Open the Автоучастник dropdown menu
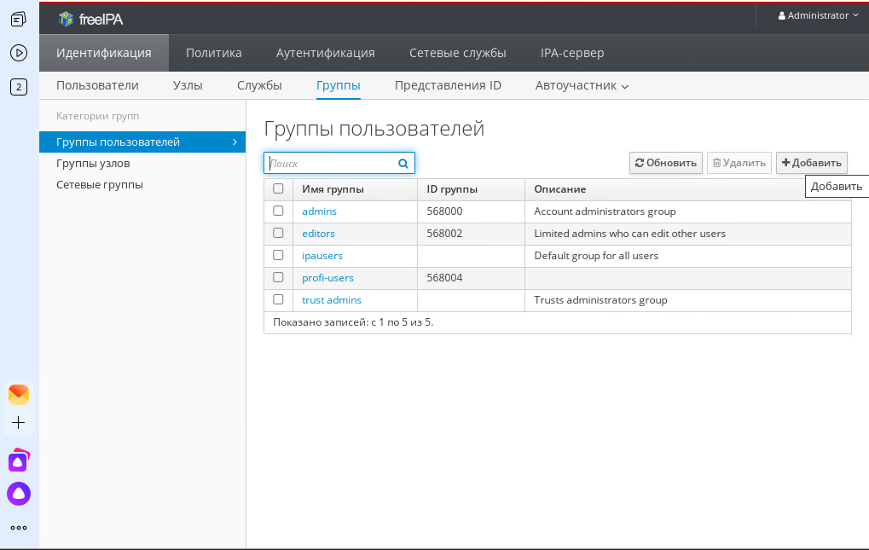This screenshot has width=869, height=550. (582, 85)
